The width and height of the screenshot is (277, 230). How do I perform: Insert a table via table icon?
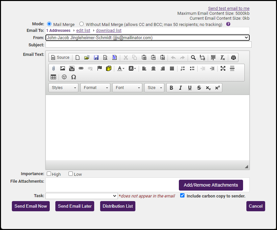coord(53,77)
